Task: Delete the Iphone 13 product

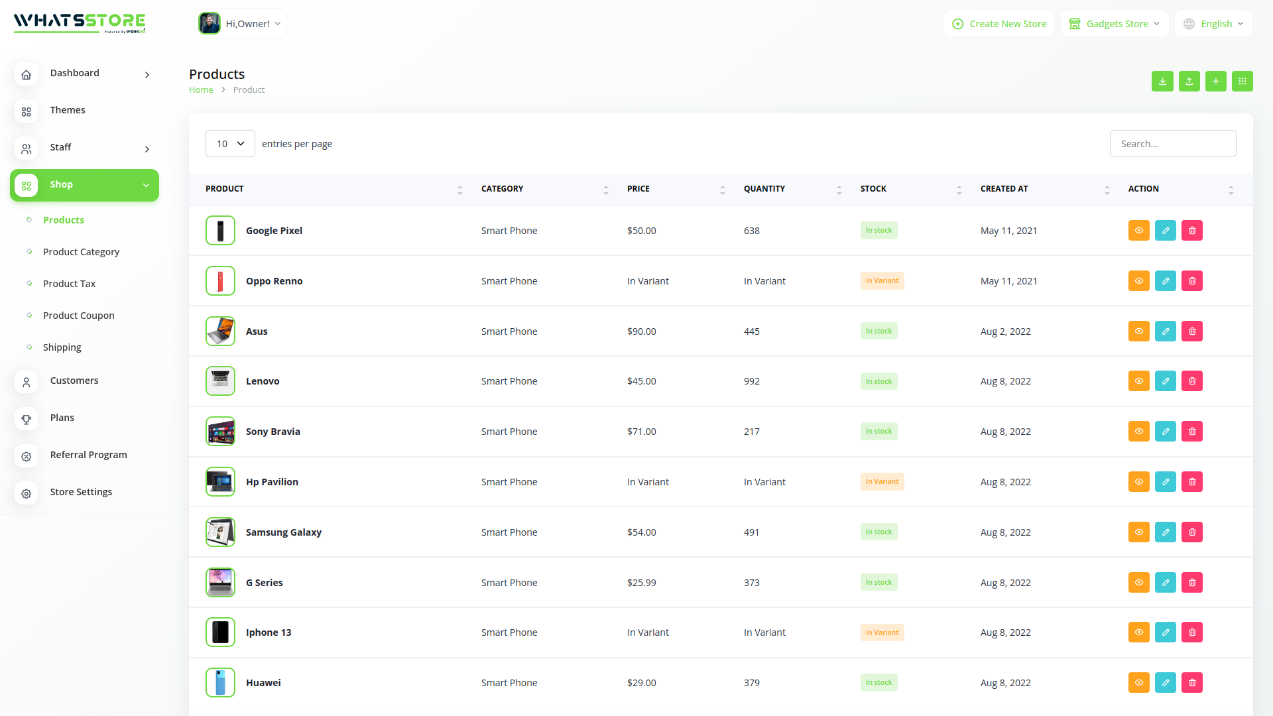Action: click(x=1191, y=632)
